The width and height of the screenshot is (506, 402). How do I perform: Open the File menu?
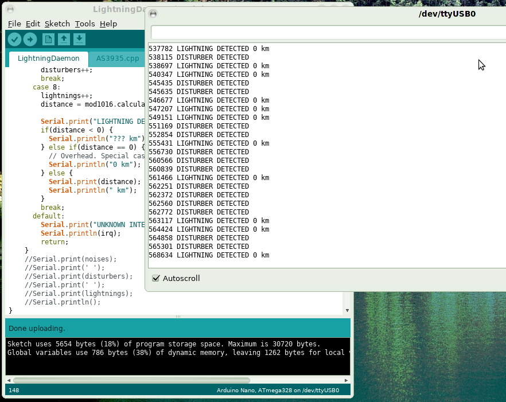(x=14, y=24)
